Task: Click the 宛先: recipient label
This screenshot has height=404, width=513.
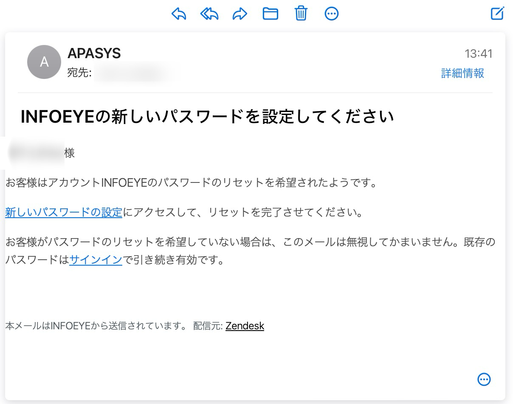Action: 79,73
